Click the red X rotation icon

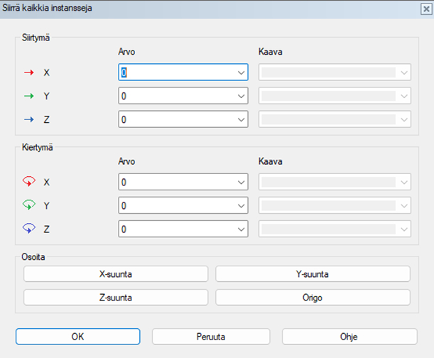[x=29, y=182]
